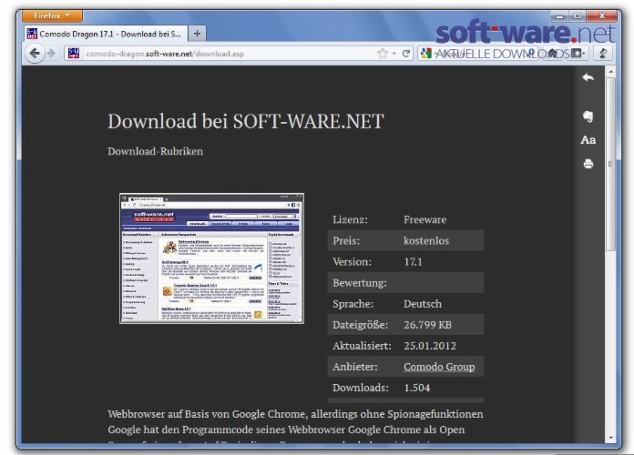Click the kostenlos price value
Image resolution: width=634 pixels, height=455 pixels.
tap(426, 240)
